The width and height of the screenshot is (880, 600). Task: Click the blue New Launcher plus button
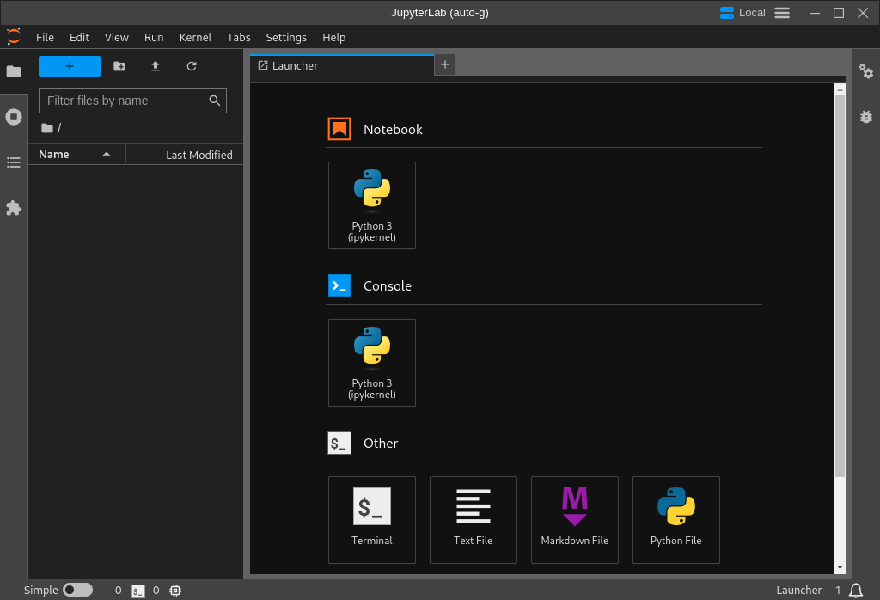[x=70, y=66]
